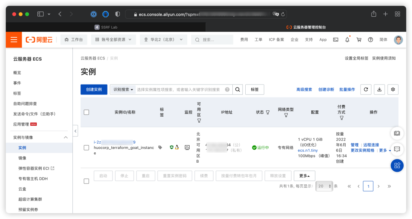This screenshot has height=219, width=412.
Task: Click the refresh instance list button
Action: coord(366,90)
